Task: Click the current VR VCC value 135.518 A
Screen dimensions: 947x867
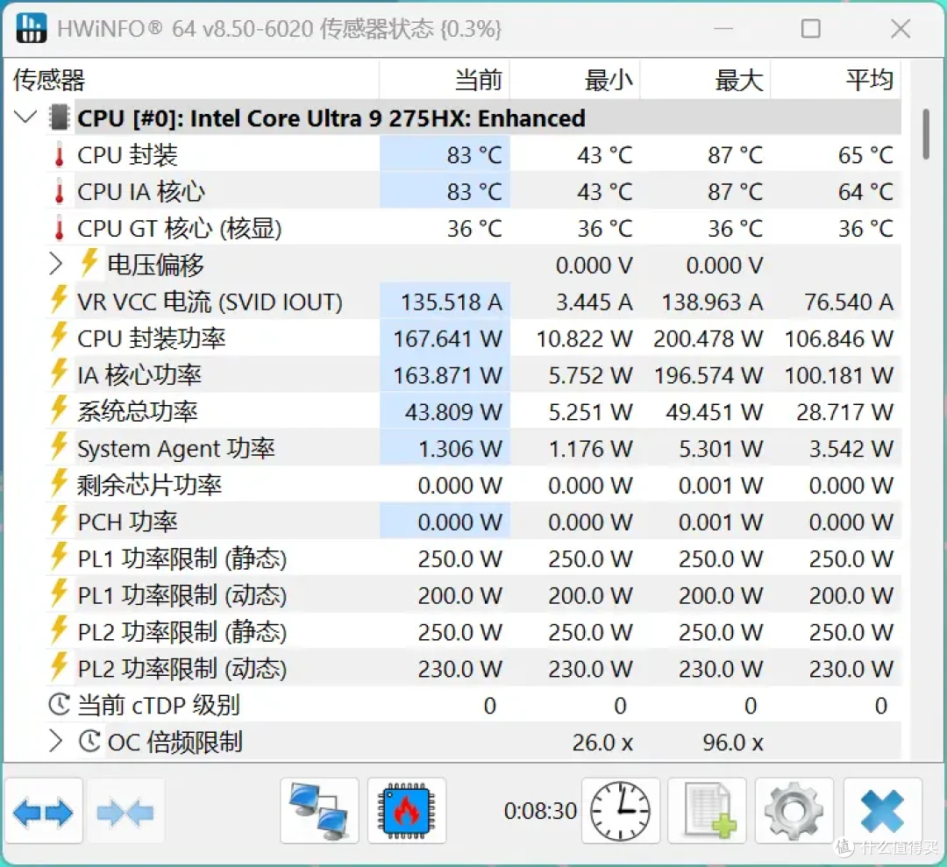Action: pos(452,302)
